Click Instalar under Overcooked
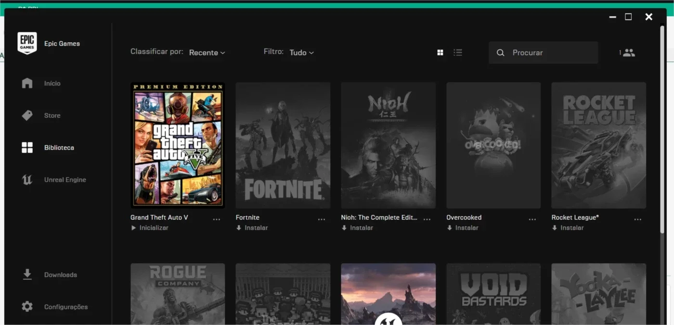Image resolution: width=674 pixels, height=325 pixels. [x=463, y=228]
